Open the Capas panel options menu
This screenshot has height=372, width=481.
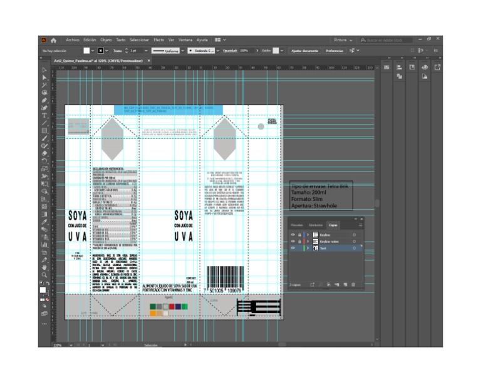point(360,224)
